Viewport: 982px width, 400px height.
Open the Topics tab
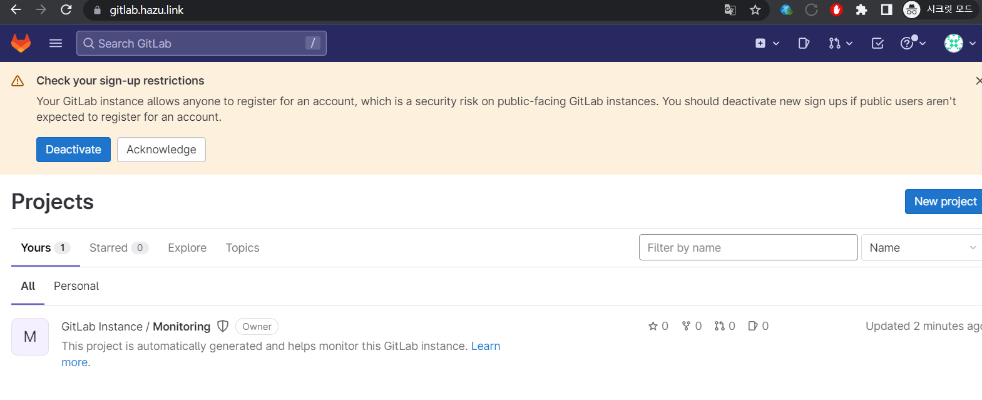[x=242, y=248]
